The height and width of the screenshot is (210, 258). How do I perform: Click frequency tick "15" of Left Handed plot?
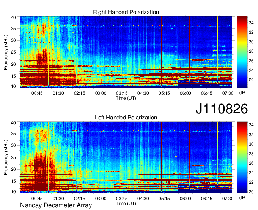coord(14,181)
